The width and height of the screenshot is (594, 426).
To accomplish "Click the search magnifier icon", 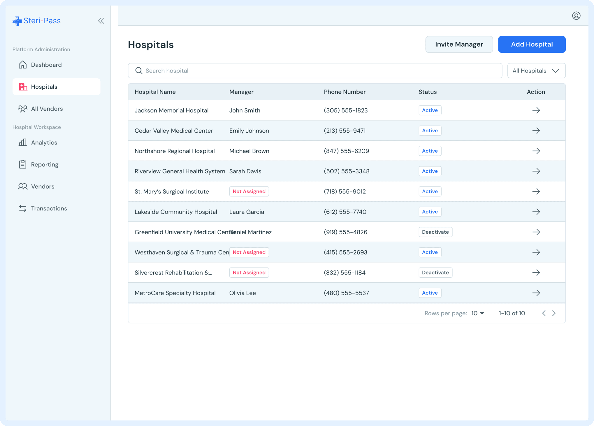I will (139, 71).
